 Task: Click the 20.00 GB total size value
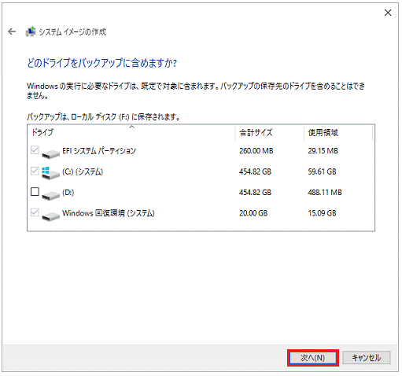click(253, 213)
